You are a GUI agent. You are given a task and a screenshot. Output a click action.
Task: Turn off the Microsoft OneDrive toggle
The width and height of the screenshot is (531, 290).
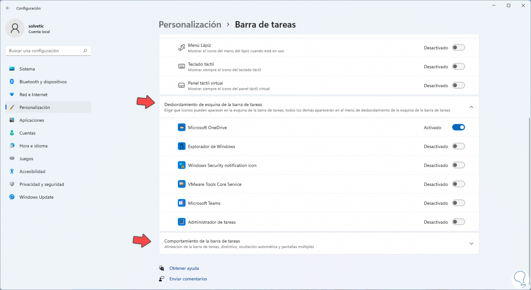[458, 127]
